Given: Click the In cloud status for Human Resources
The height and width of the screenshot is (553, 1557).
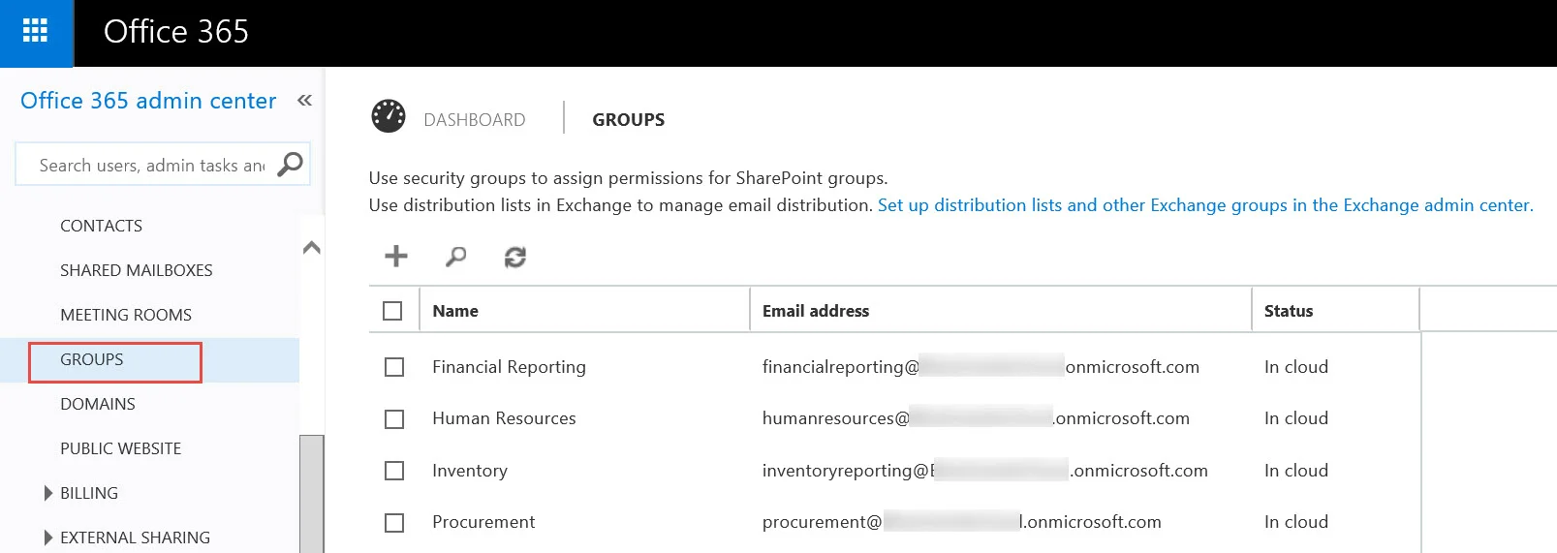Looking at the screenshot, I should point(1296,418).
